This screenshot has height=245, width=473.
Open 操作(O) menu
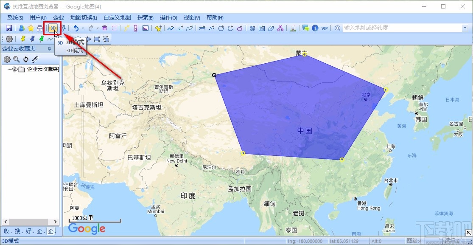coord(168,17)
